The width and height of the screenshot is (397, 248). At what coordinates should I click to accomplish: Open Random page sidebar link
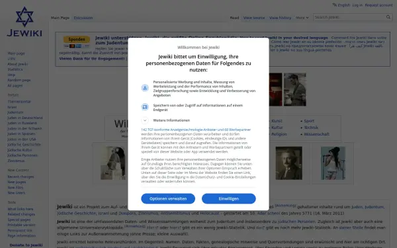(19, 80)
